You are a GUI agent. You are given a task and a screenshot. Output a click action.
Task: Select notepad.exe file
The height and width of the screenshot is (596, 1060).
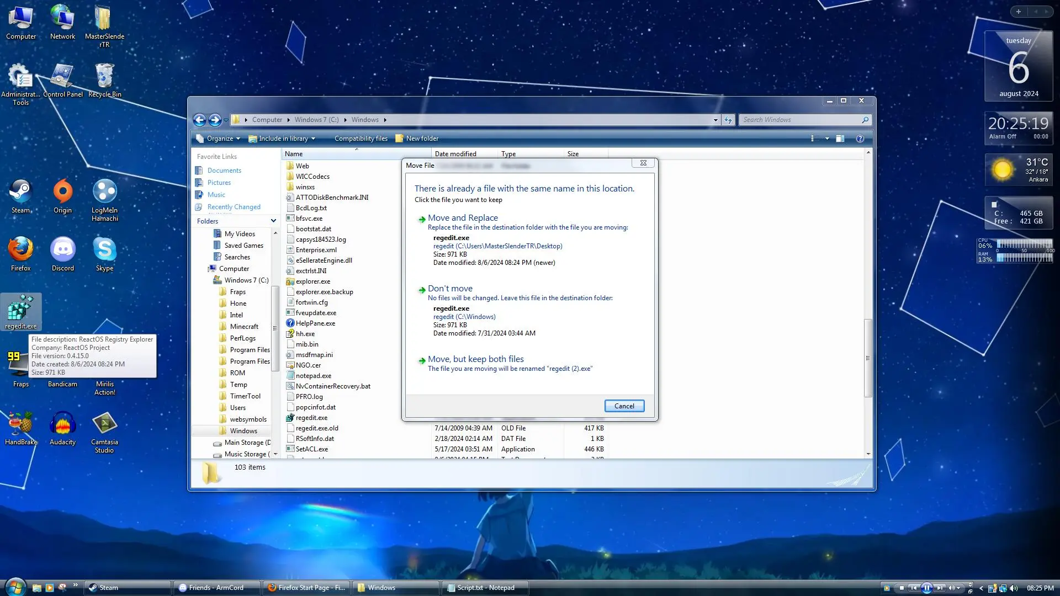coord(313,376)
